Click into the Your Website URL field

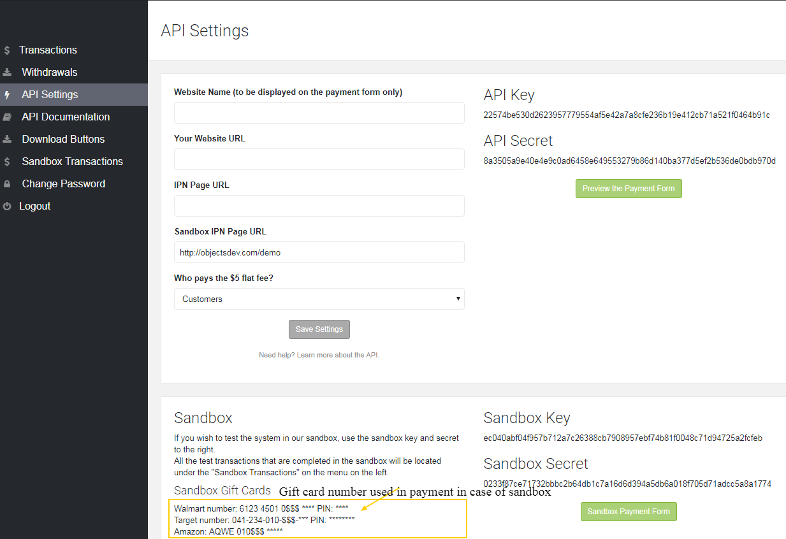pyautogui.click(x=319, y=159)
